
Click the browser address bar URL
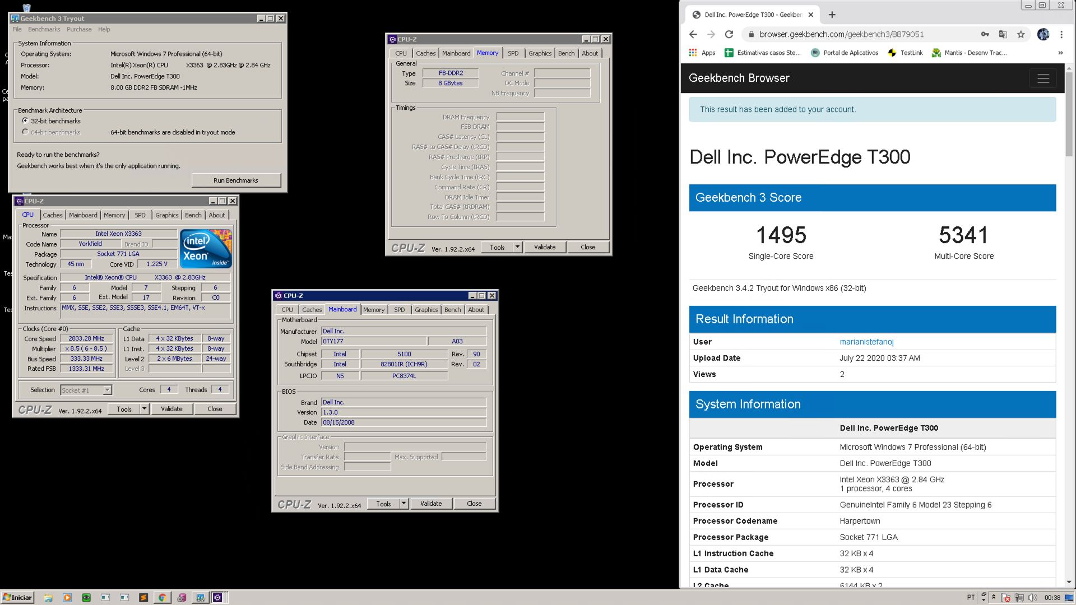[841, 34]
